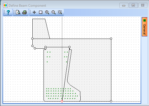The image size is (149, 106).
Task: Click the Define Beam Component app icon
Action: pyautogui.click(x=5, y=5)
